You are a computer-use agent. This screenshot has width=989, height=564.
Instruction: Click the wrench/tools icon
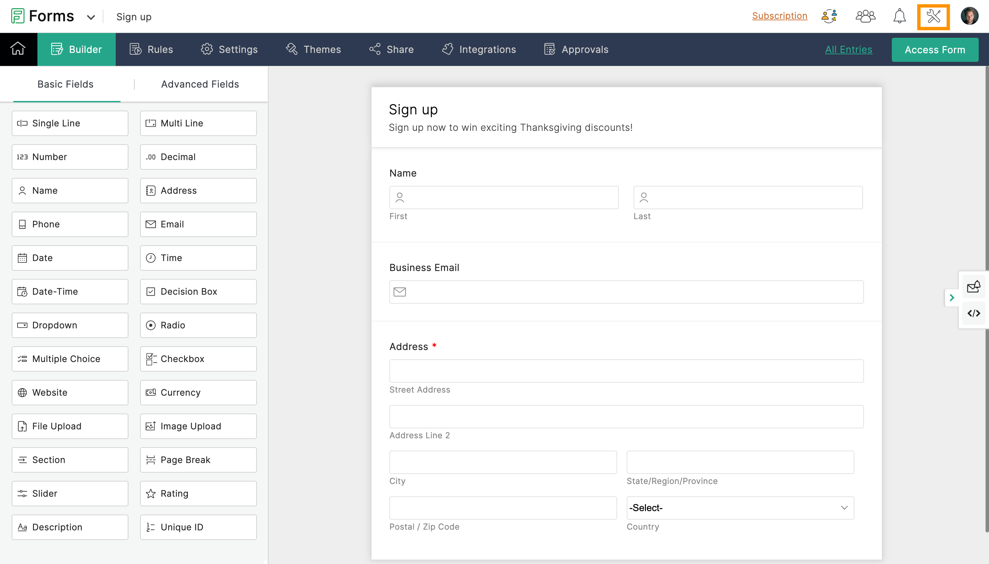[933, 16]
